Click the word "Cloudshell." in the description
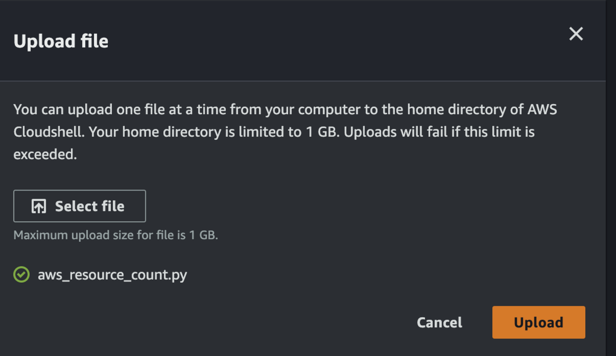 tap(49, 132)
